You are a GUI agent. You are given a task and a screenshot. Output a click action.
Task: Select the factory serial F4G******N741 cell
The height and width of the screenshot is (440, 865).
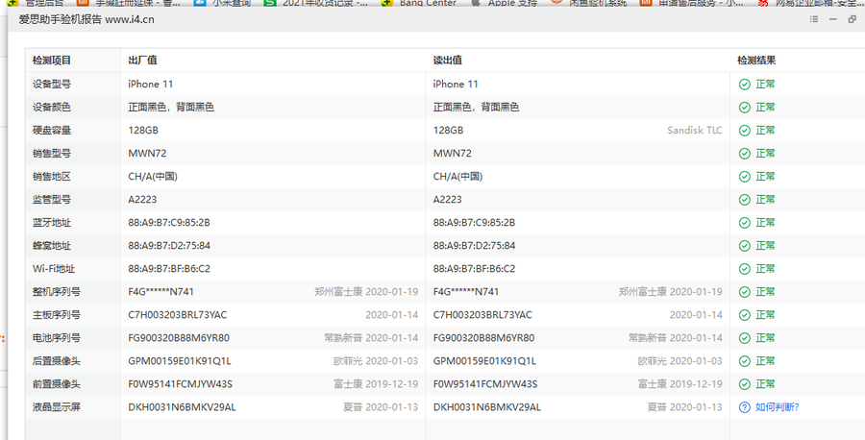click(x=167, y=292)
